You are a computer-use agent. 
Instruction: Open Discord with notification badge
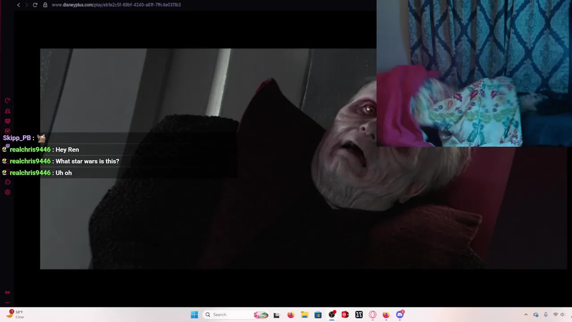[400, 315]
